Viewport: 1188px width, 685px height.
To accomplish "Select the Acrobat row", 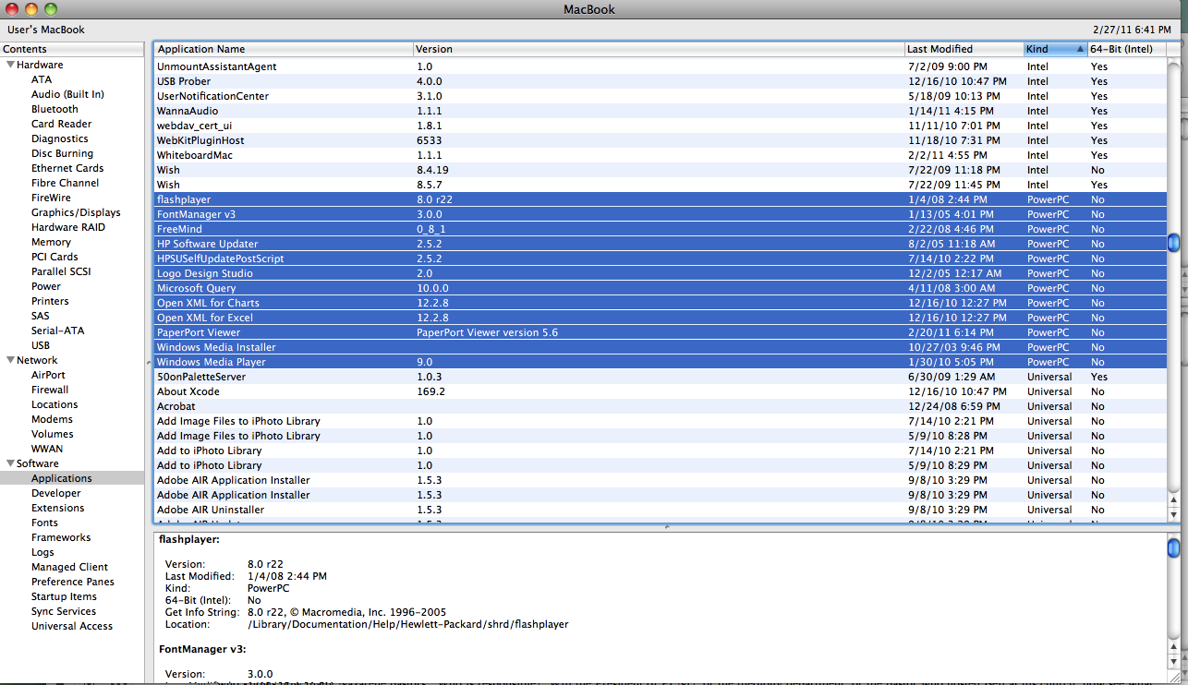I will point(660,406).
